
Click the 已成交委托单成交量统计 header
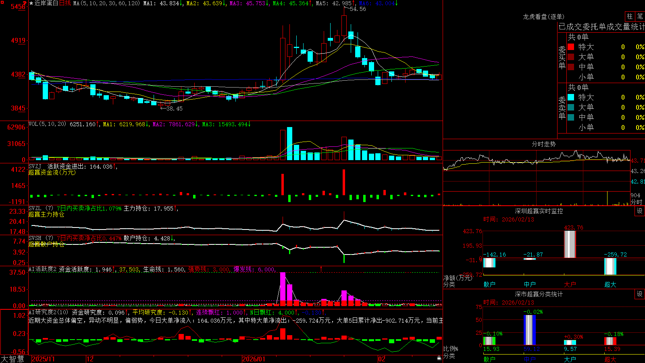click(x=601, y=27)
